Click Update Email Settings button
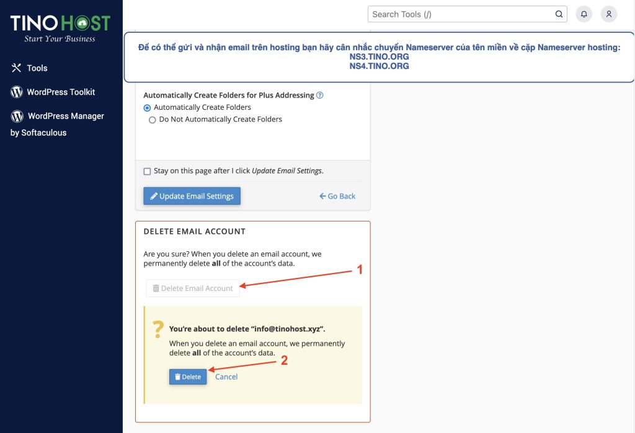Screen dimensions: 635x433 click(192, 196)
